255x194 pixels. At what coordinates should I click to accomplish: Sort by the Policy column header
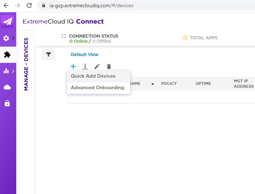169,83
